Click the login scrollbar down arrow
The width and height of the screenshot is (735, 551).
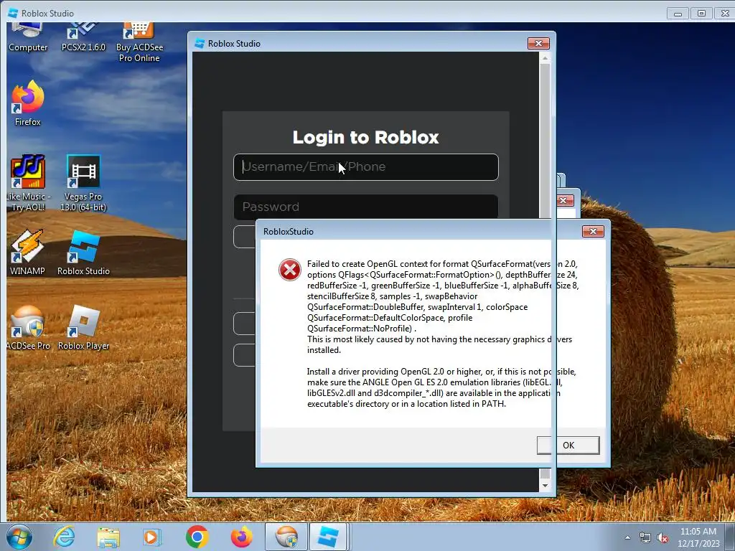pos(545,486)
